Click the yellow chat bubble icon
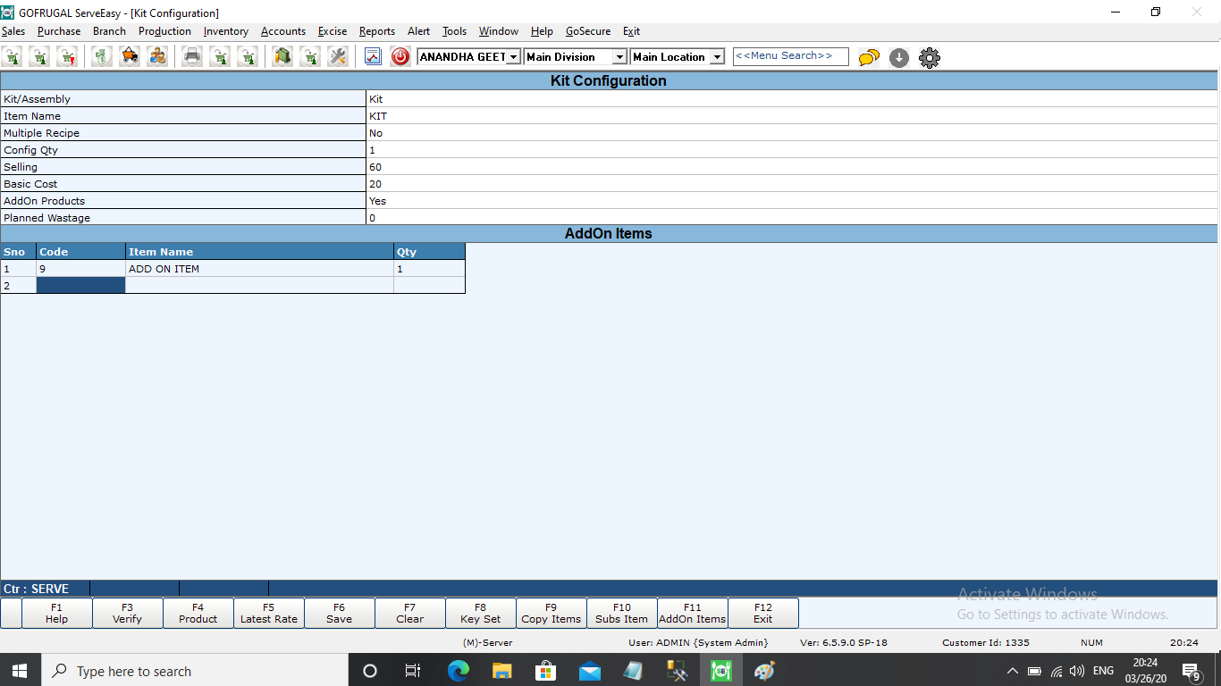Image resolution: width=1221 pixels, height=686 pixels. click(868, 56)
